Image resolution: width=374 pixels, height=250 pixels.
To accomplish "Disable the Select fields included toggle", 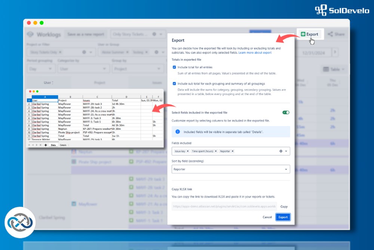I will [x=285, y=112].
